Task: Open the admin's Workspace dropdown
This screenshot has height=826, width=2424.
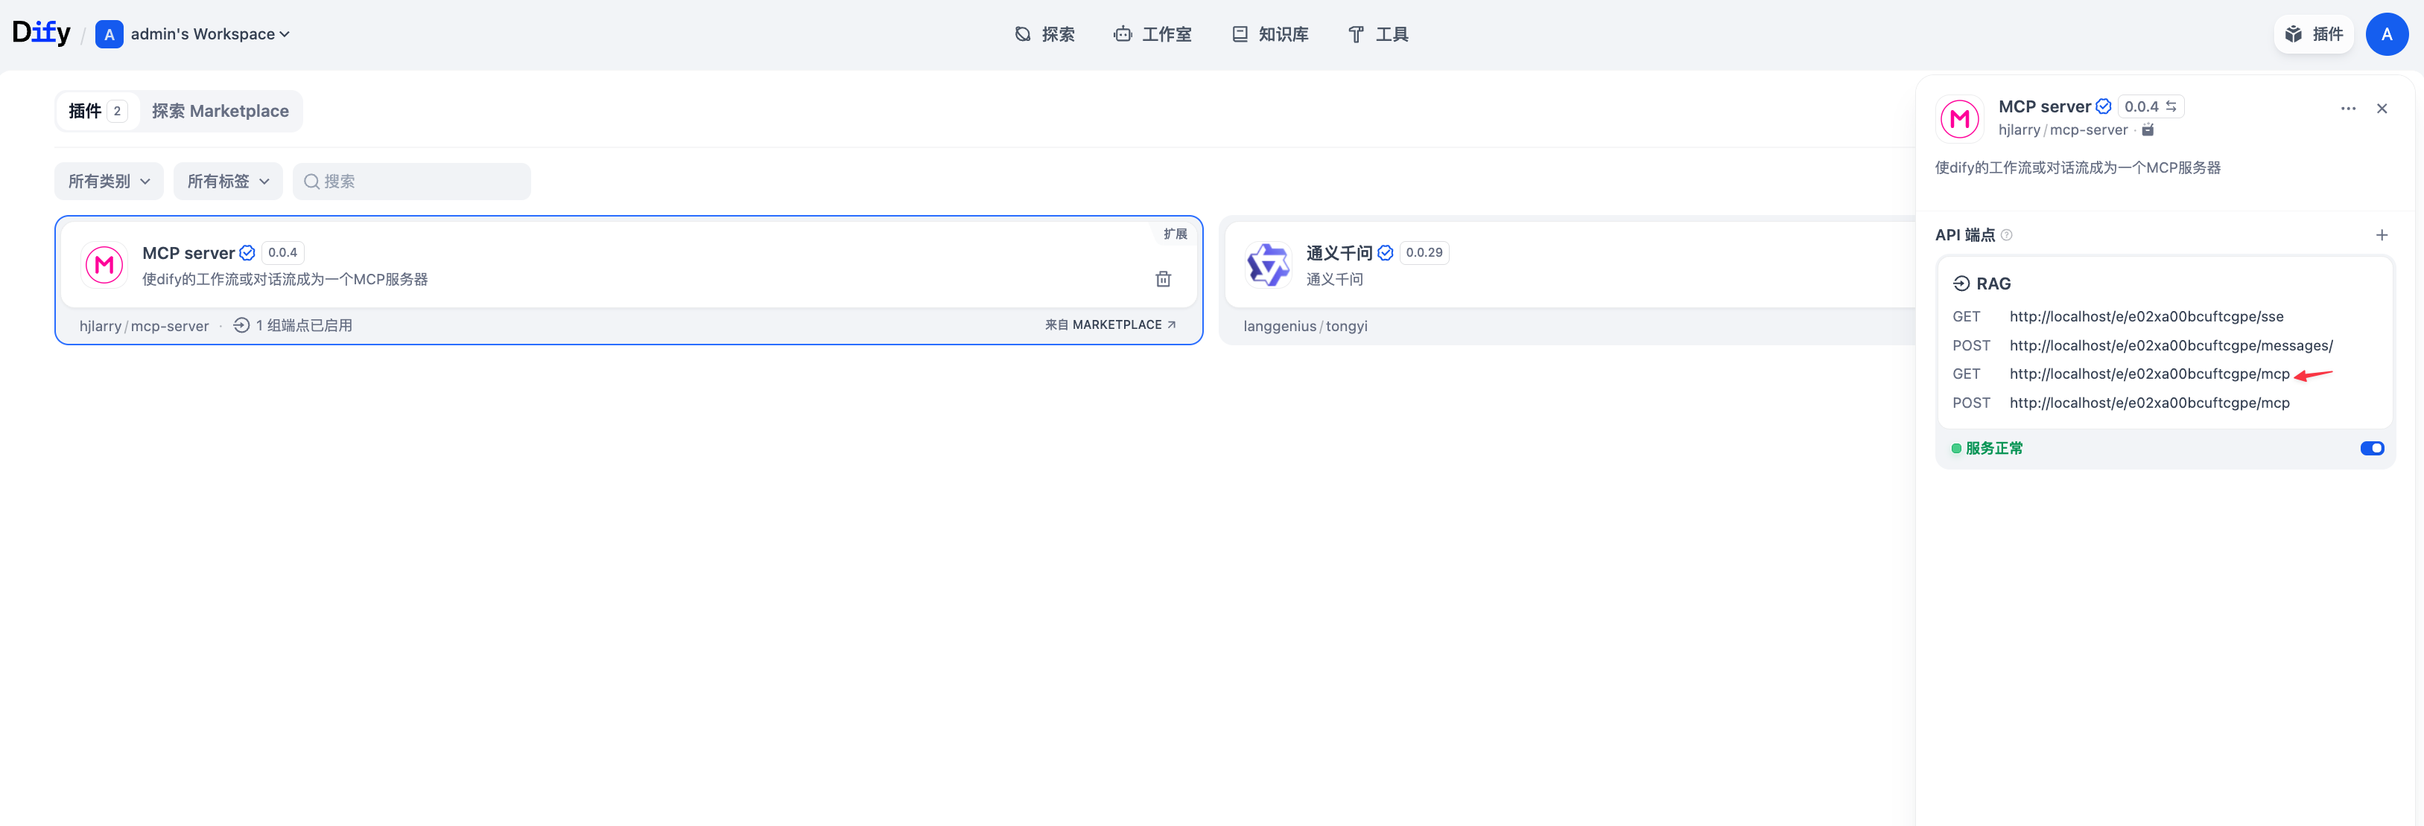Action: click(x=210, y=33)
